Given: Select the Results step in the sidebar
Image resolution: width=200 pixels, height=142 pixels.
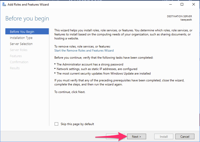Looking at the screenshot, I should tap(15, 68).
